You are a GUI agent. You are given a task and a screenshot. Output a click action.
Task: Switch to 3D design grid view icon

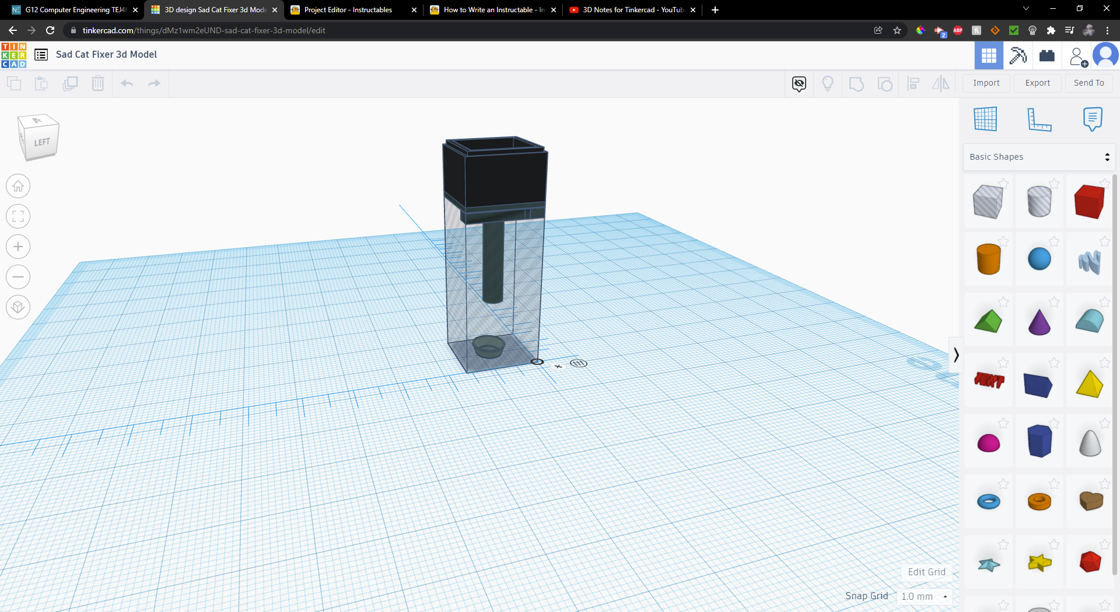coord(989,55)
